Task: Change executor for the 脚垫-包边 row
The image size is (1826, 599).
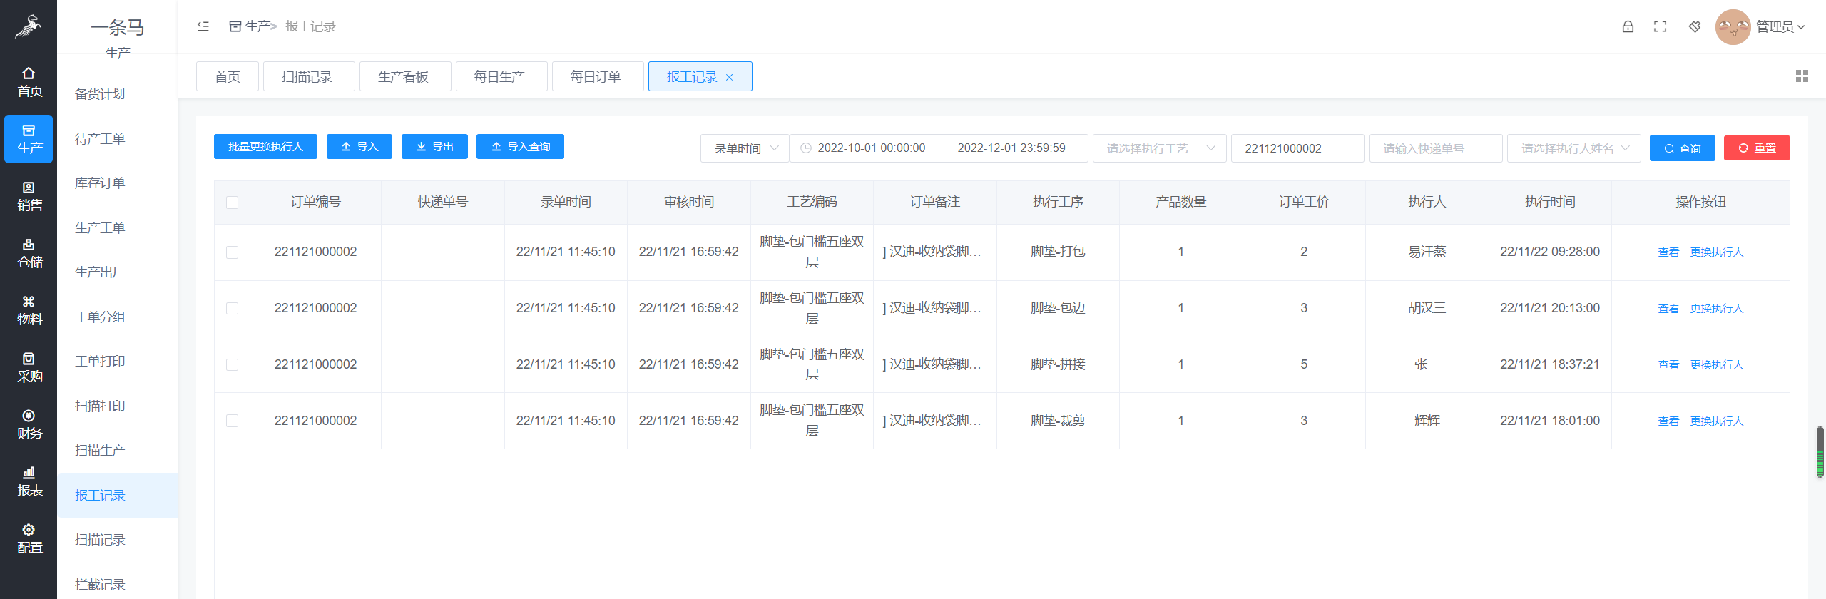Action: tap(1717, 309)
